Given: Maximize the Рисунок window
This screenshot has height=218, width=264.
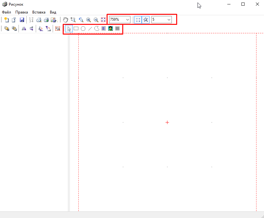Looking at the screenshot, I should [x=243, y=4].
